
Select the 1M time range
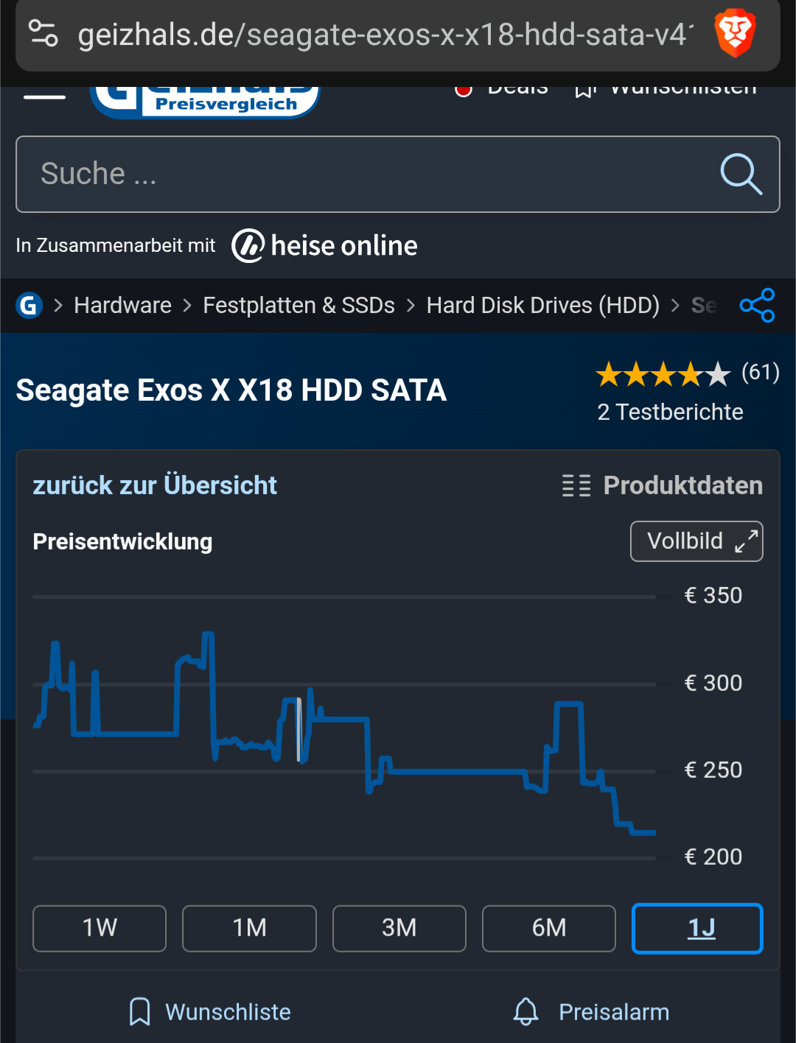coord(249,928)
